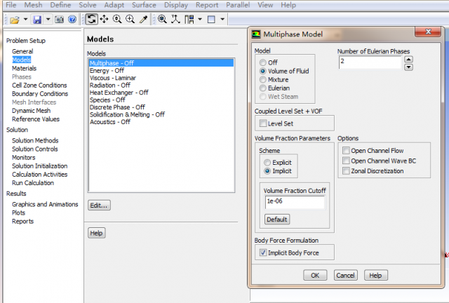The width and height of the screenshot is (449, 303).
Task: Select the Eulerian model radio button
Action: [x=263, y=88]
